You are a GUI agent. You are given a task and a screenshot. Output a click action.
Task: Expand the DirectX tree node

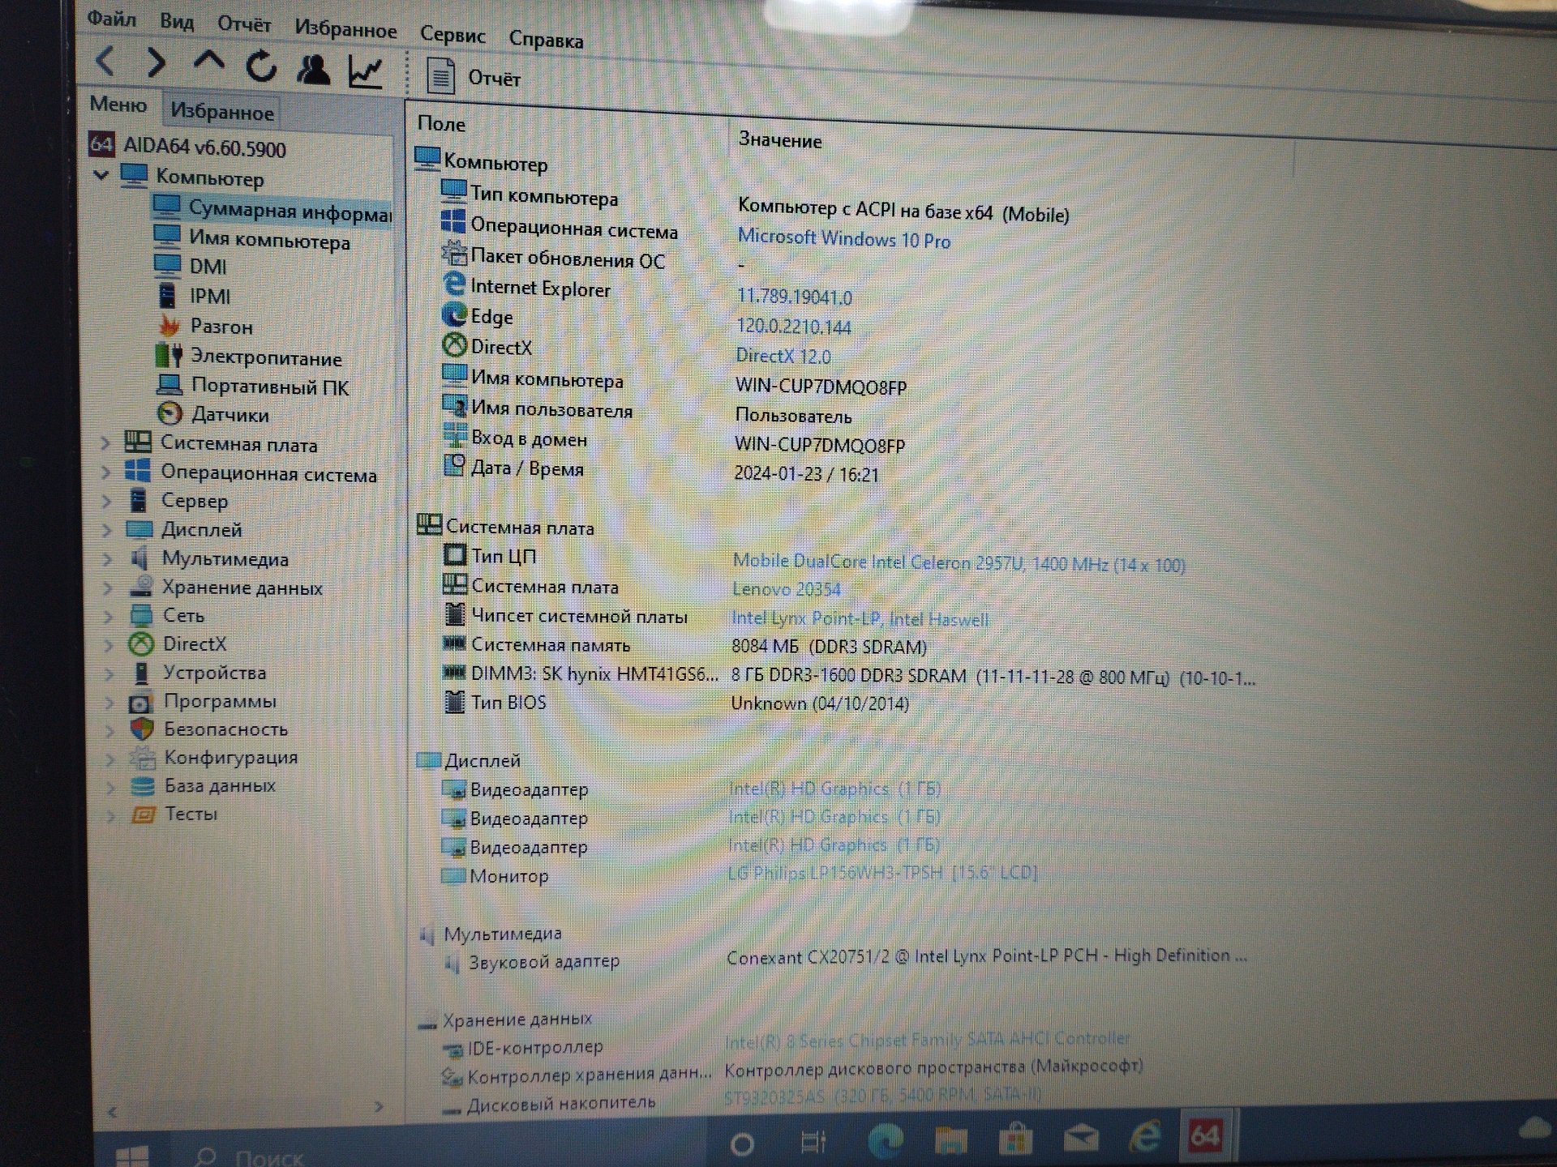[108, 645]
